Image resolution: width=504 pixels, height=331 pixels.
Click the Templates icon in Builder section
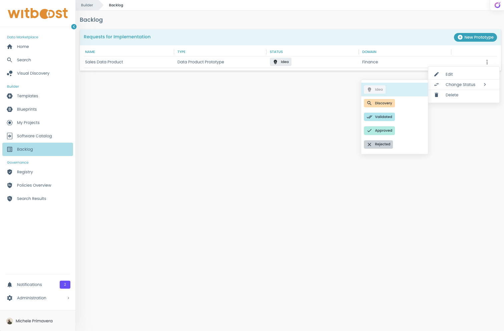pos(10,96)
